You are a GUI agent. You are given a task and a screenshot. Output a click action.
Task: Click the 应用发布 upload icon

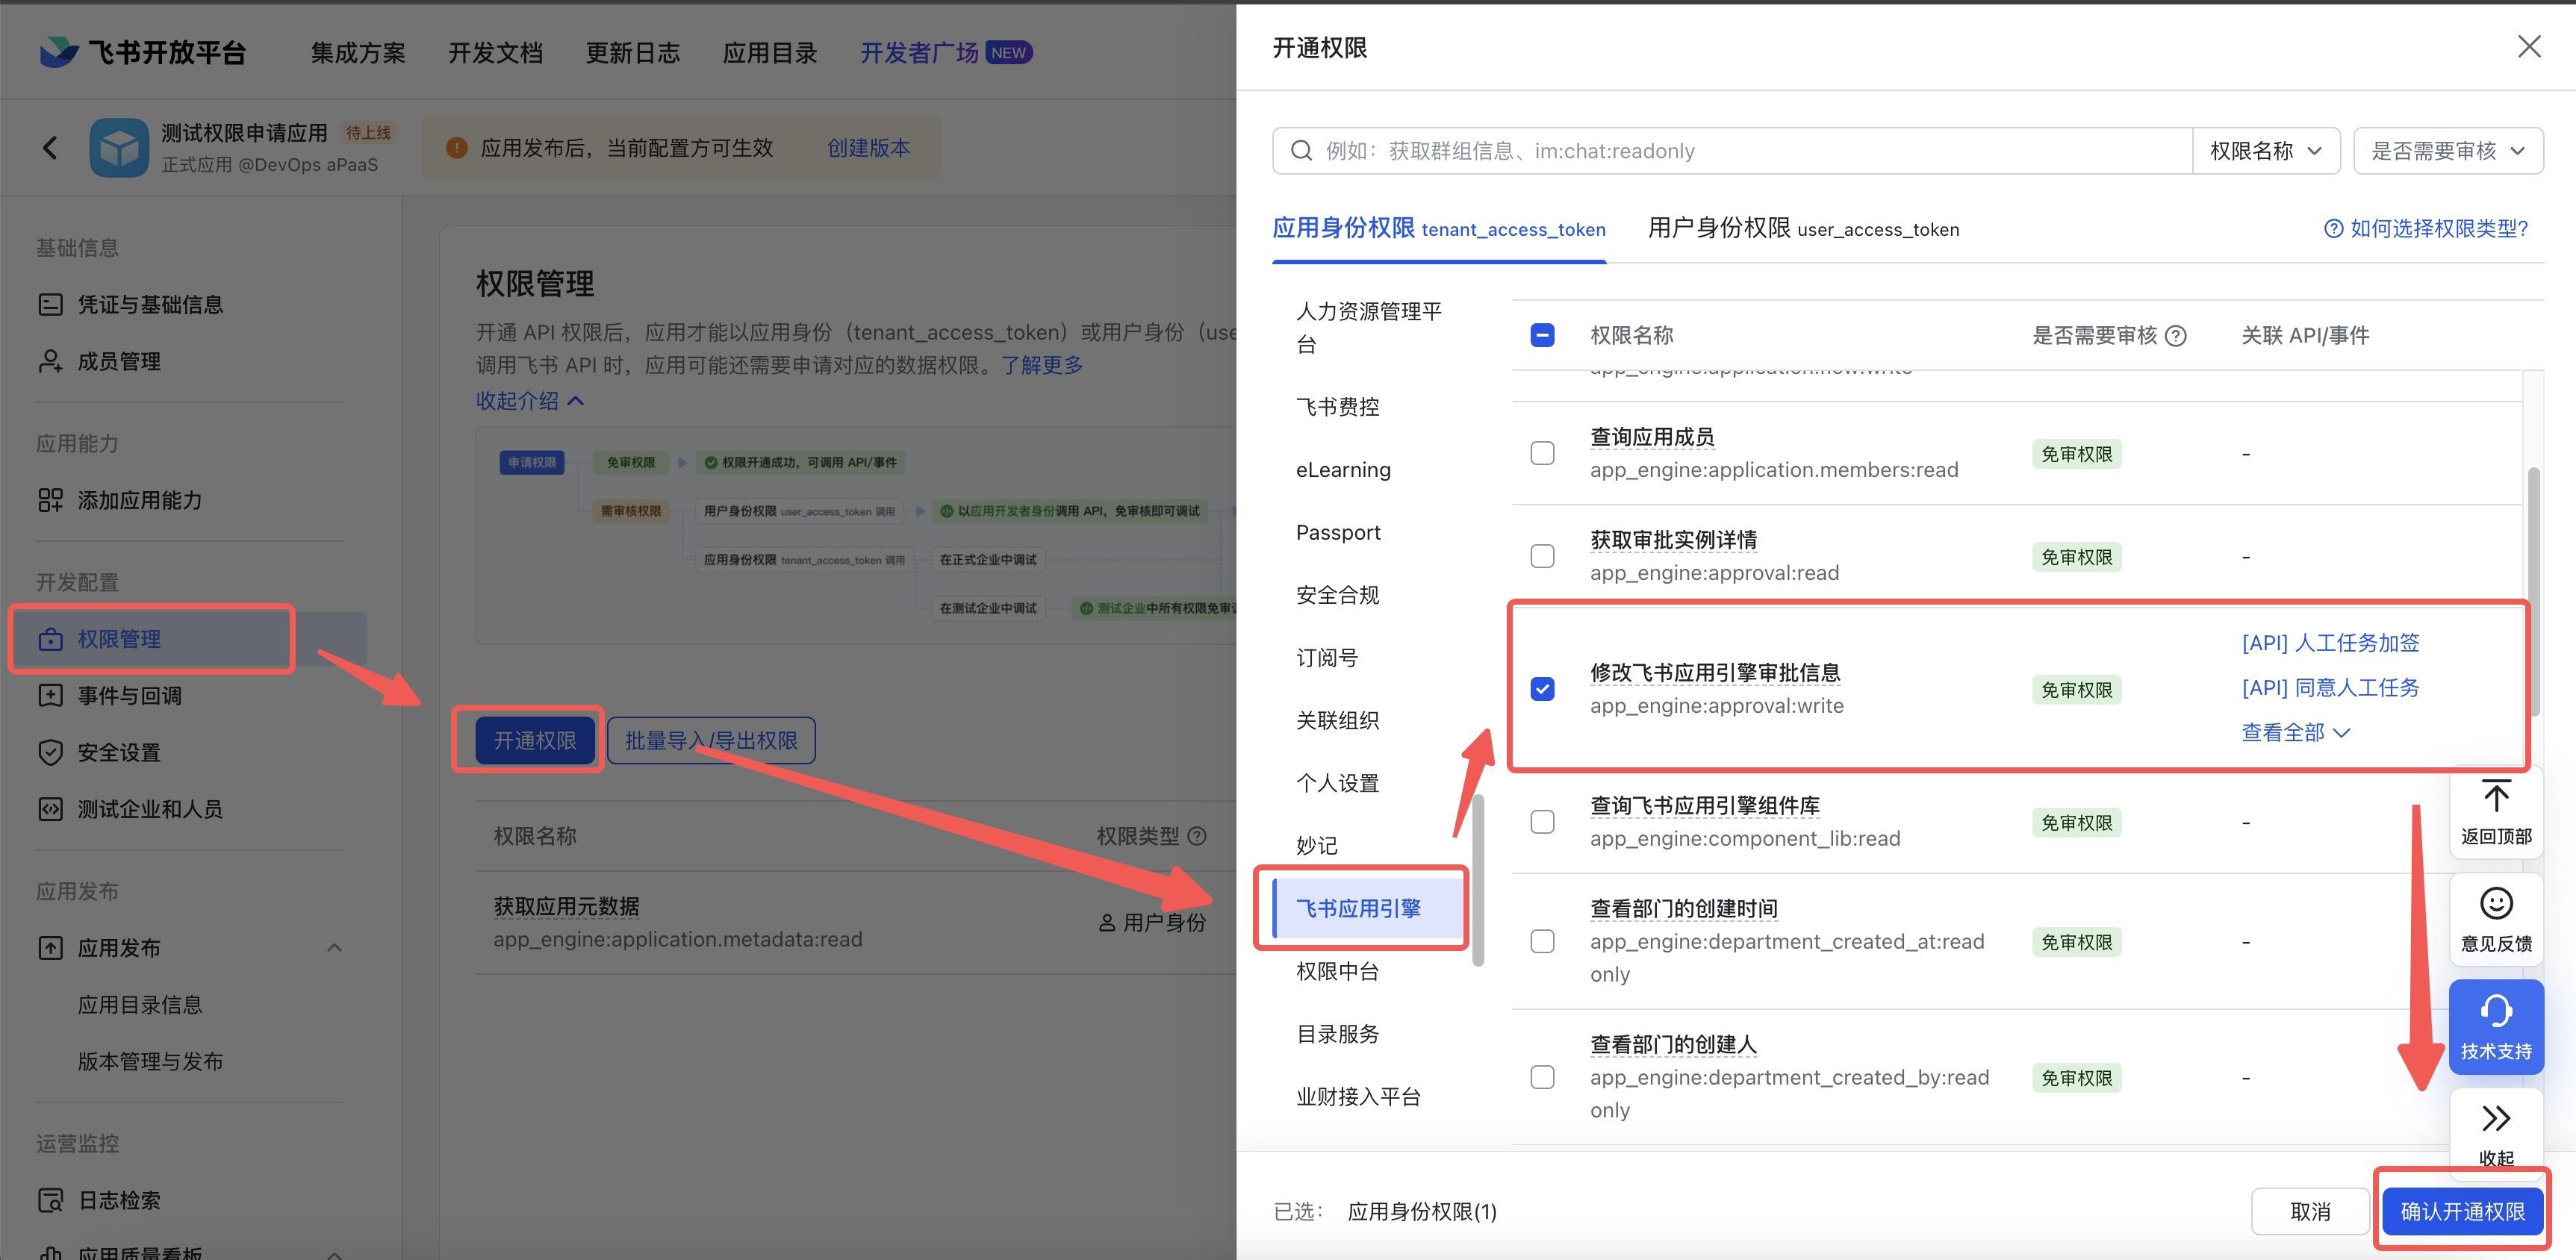50,948
